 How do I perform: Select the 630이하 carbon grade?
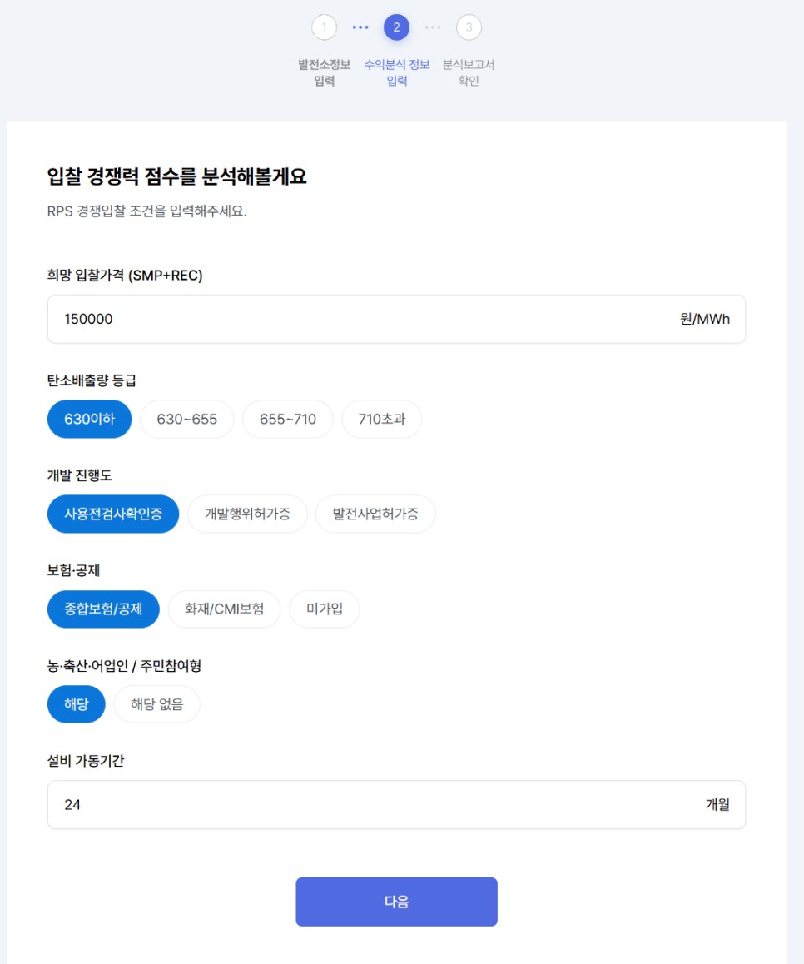tap(90, 420)
